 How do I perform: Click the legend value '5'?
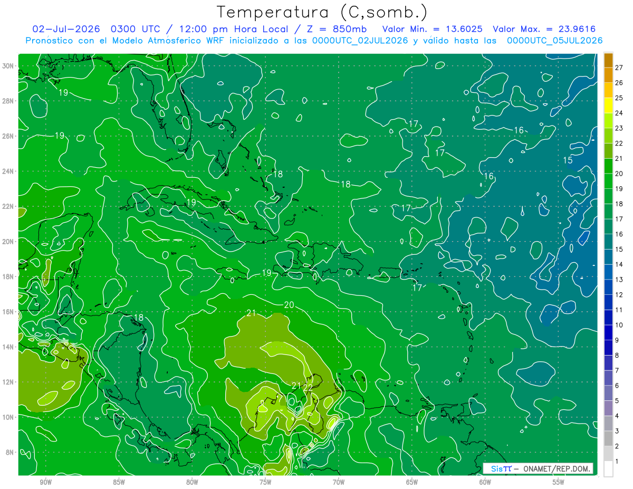(617, 401)
